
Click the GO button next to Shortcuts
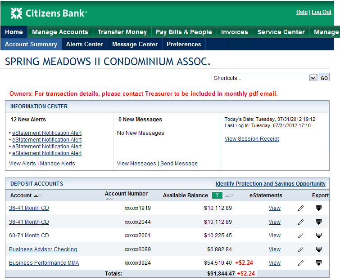[x=324, y=78]
